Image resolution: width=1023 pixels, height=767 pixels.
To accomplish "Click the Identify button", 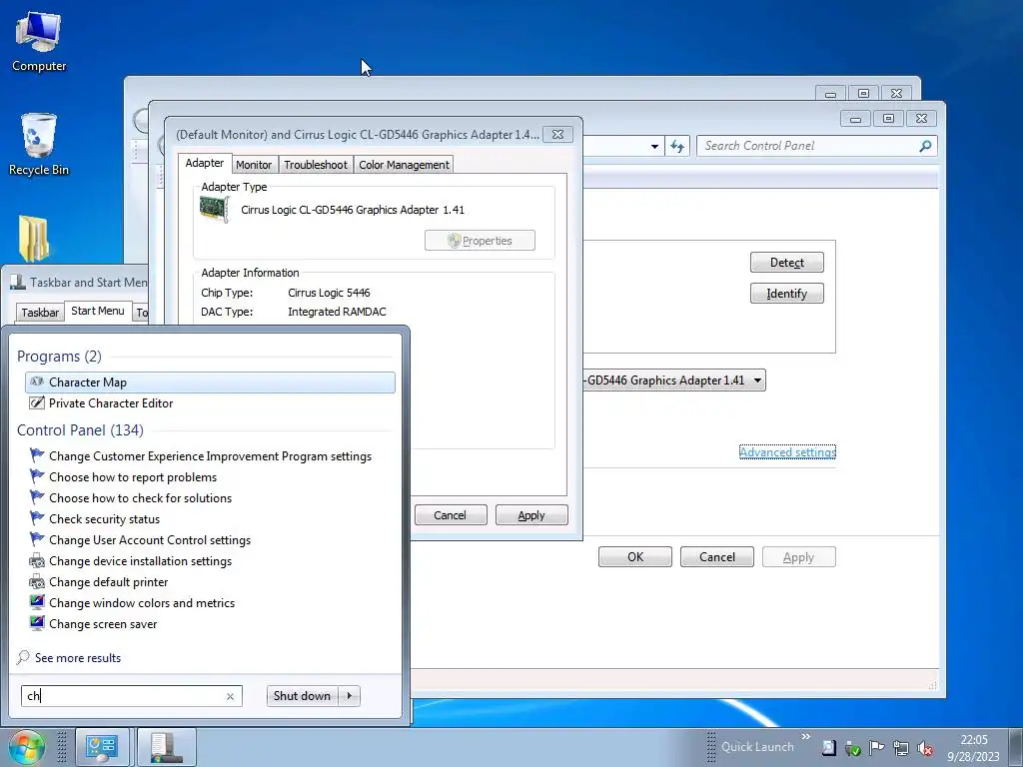I will (x=787, y=294).
